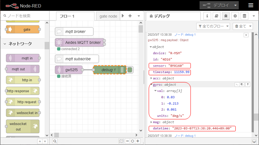Open the hamburger main menu
Screen dimensions: 259x145
tap(251, 5)
